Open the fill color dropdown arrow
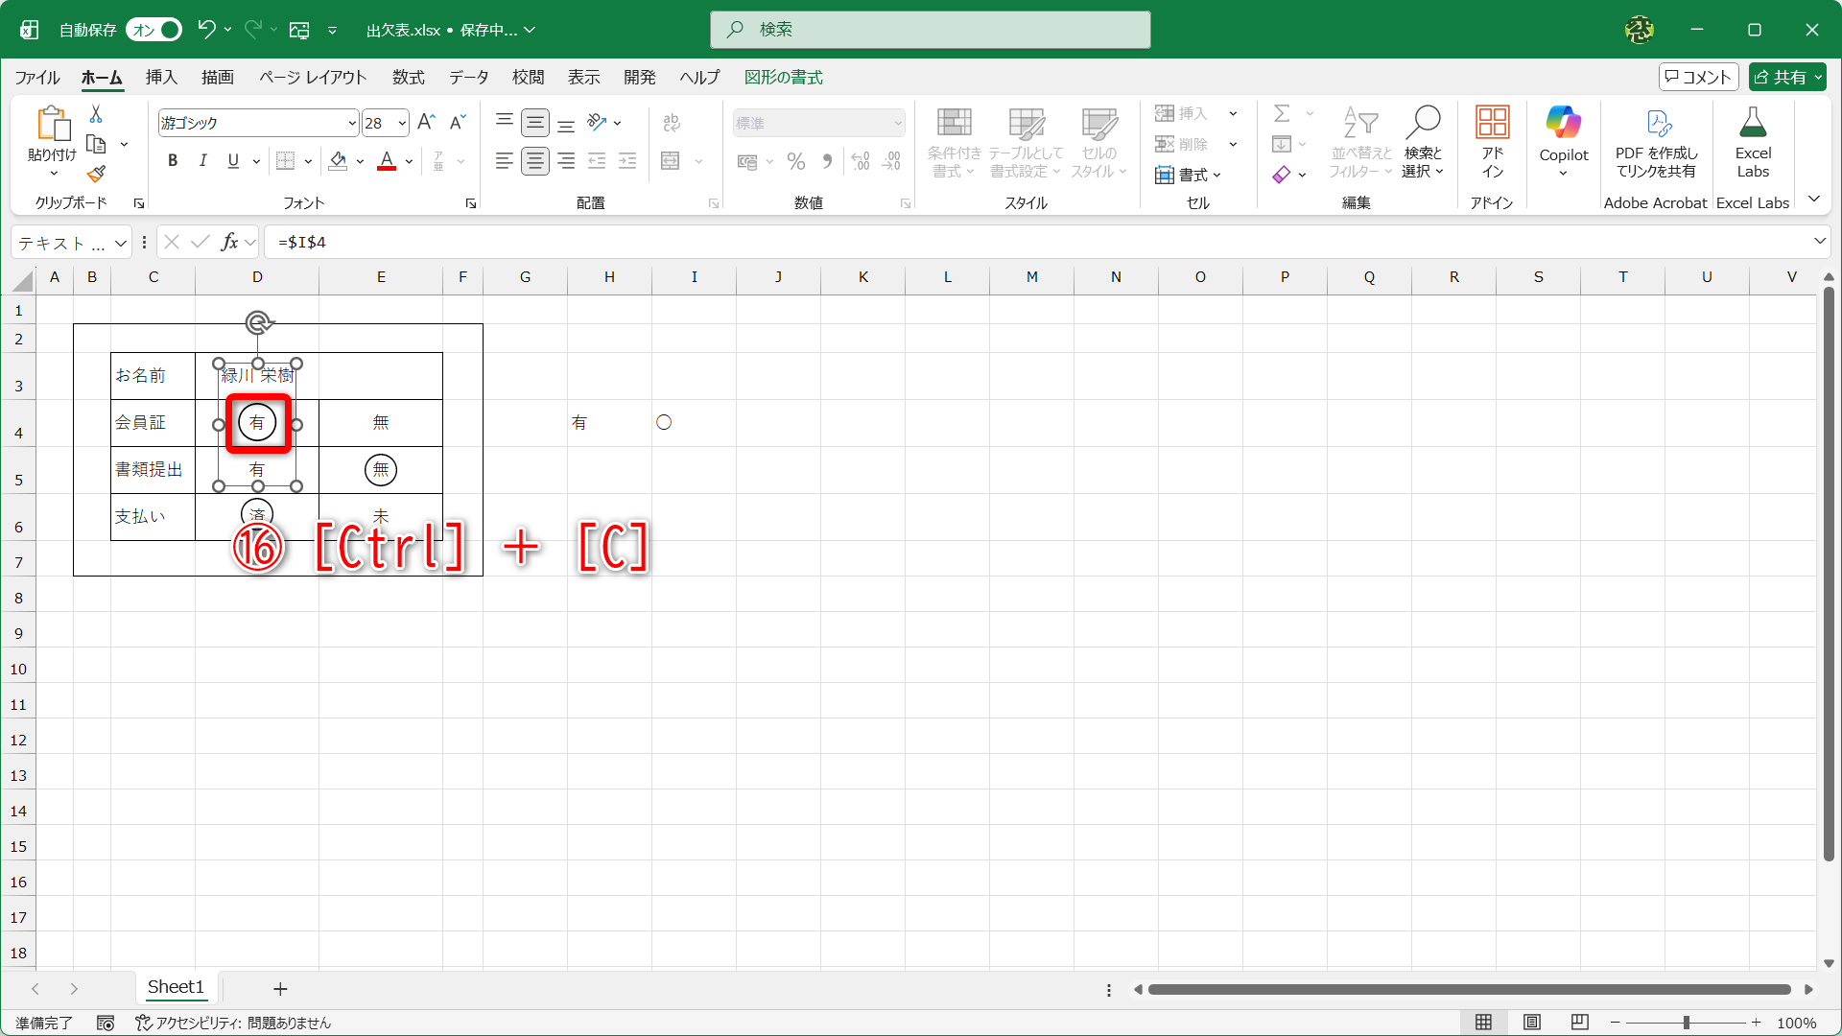 [360, 160]
